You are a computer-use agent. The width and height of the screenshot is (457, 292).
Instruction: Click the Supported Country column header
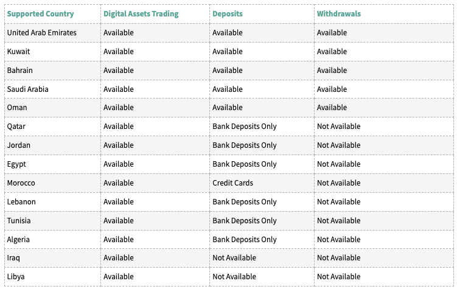pos(41,14)
